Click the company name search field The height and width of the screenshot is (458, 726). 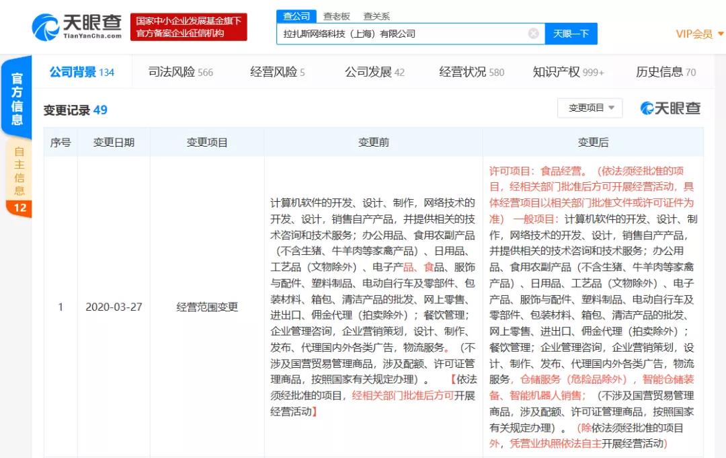tap(403, 34)
